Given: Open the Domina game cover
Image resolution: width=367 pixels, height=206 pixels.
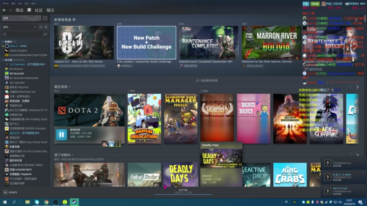Looking at the screenshot, I should pyautogui.click(x=217, y=117).
